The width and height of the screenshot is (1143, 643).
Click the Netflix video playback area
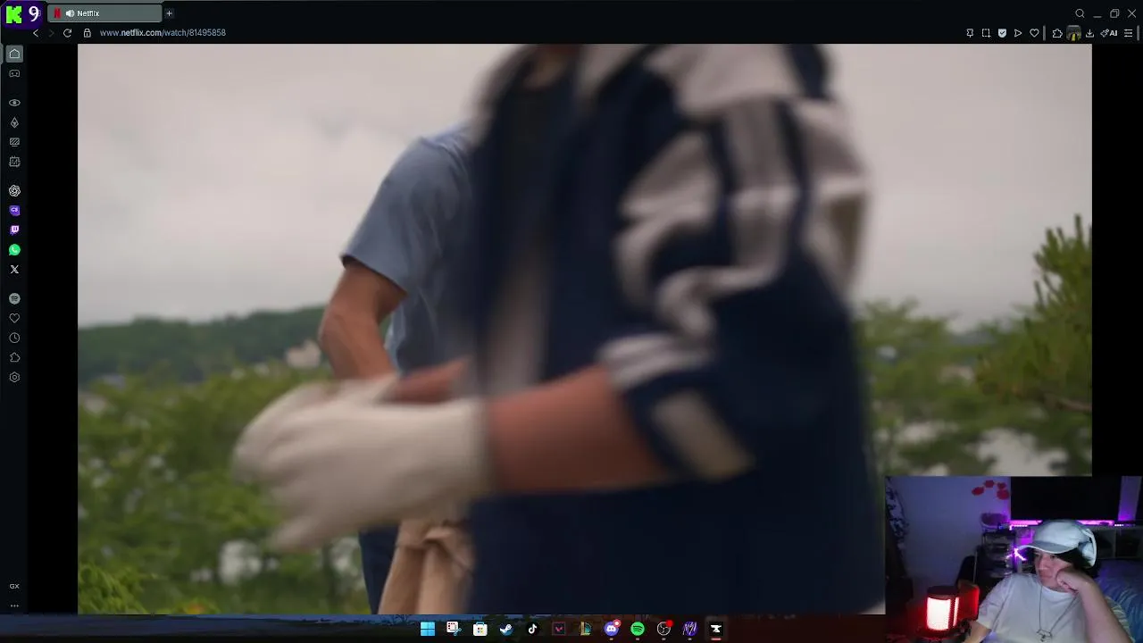pos(584,329)
